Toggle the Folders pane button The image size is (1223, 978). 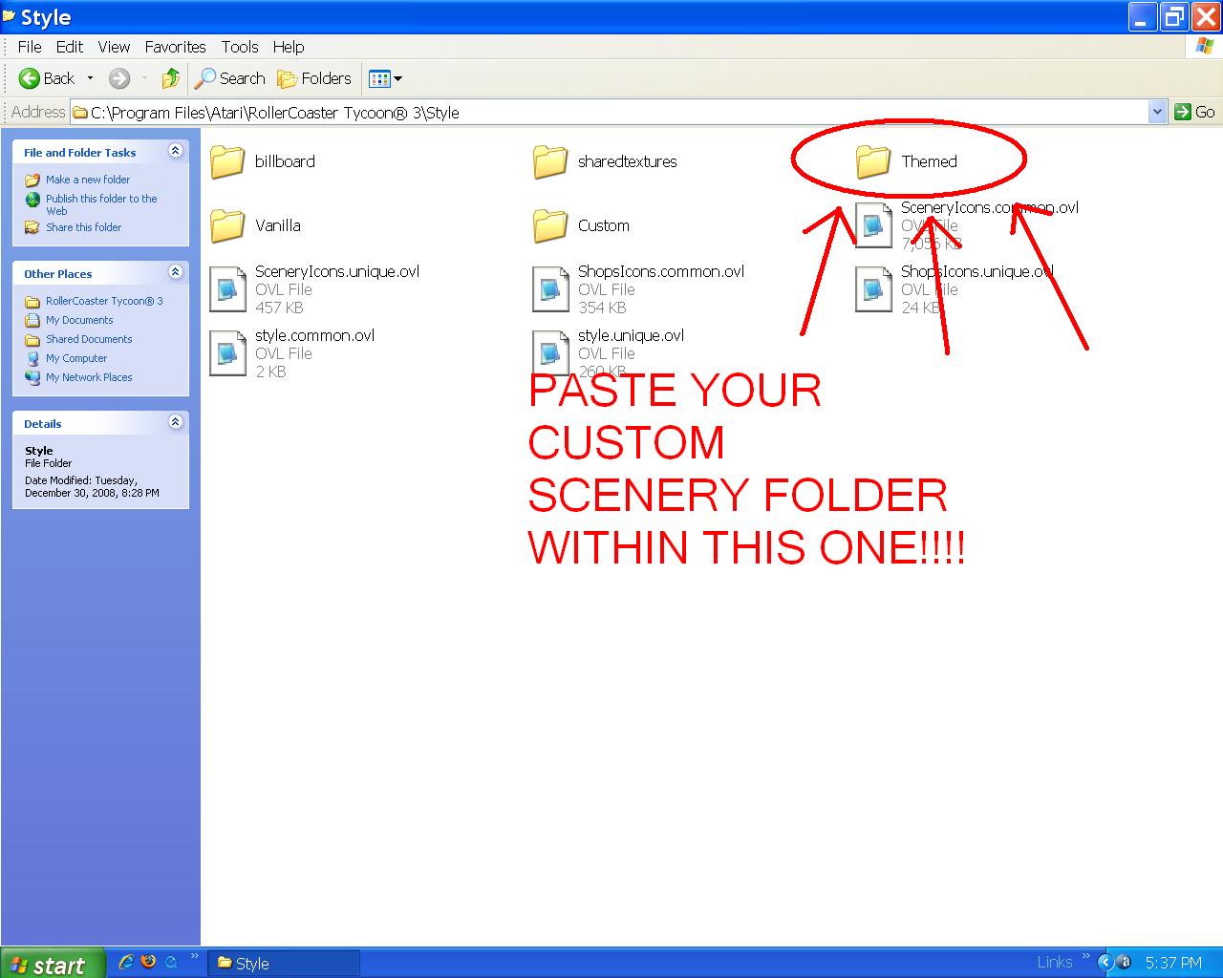(314, 78)
